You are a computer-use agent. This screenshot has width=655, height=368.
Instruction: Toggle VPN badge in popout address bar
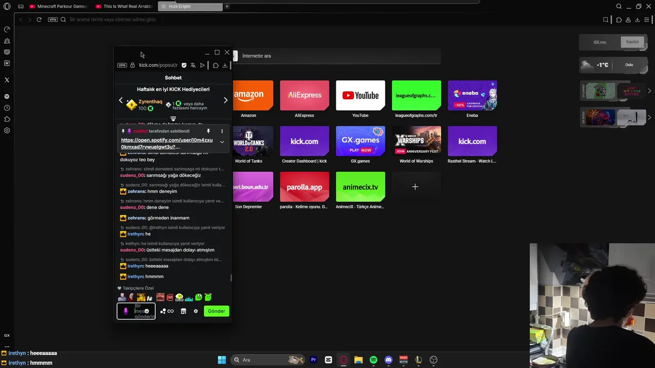click(x=122, y=65)
